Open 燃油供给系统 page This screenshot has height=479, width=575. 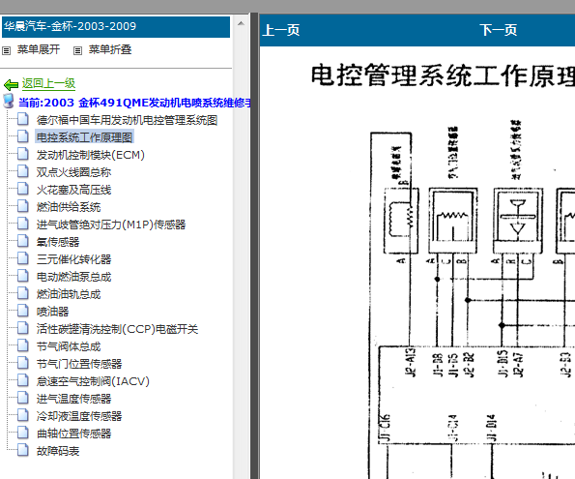pos(69,207)
